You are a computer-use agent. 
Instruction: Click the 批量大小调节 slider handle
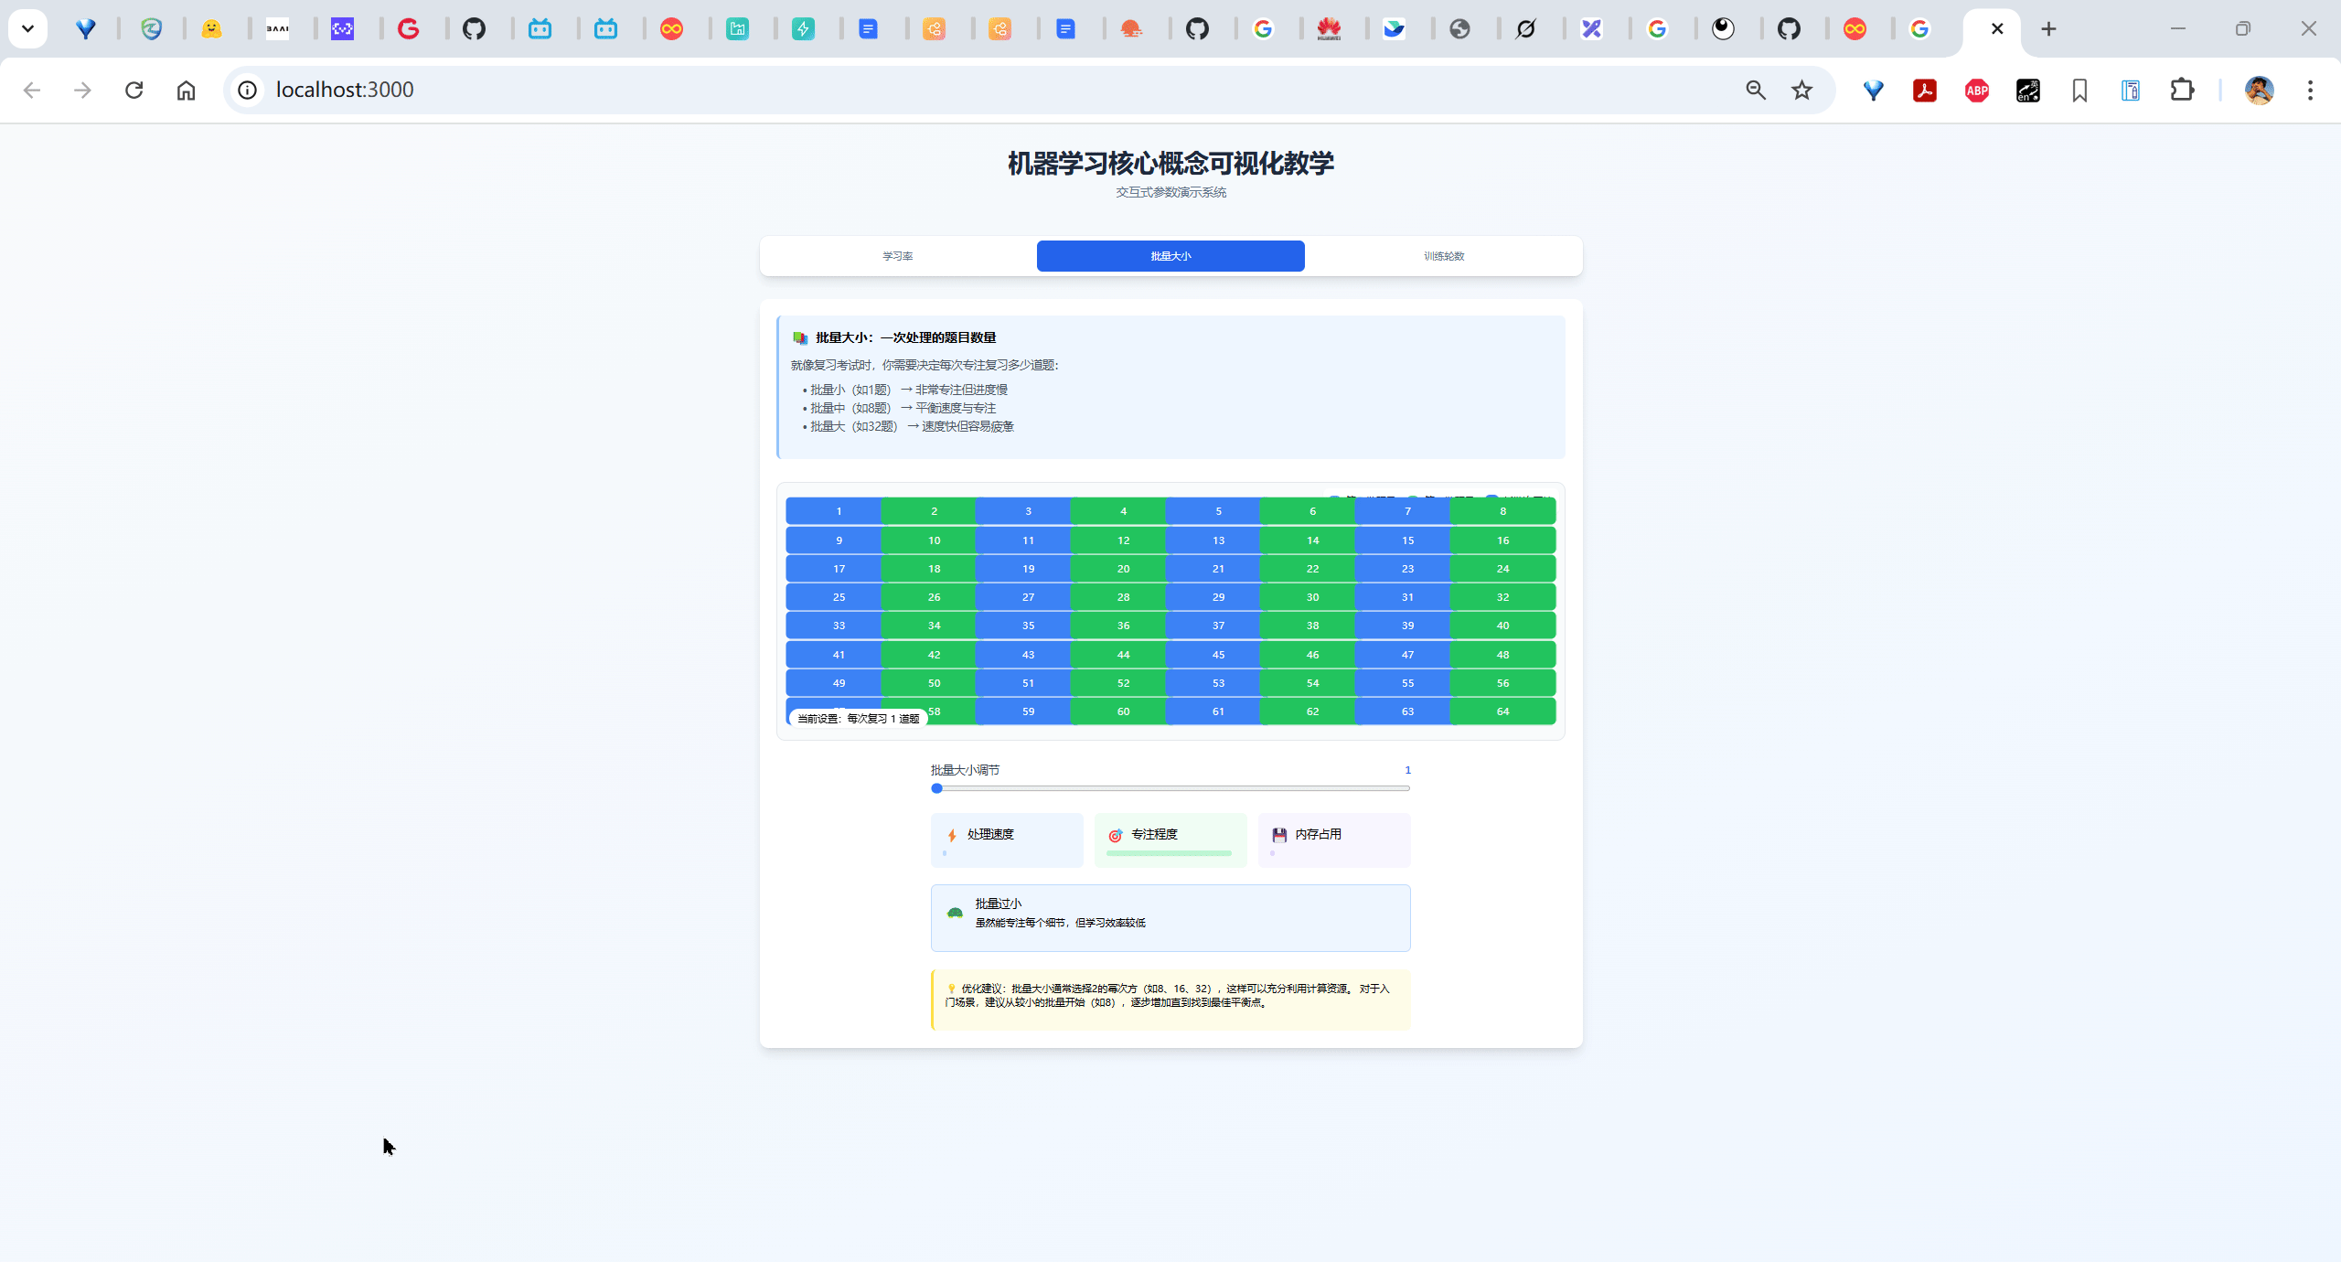coord(935,788)
